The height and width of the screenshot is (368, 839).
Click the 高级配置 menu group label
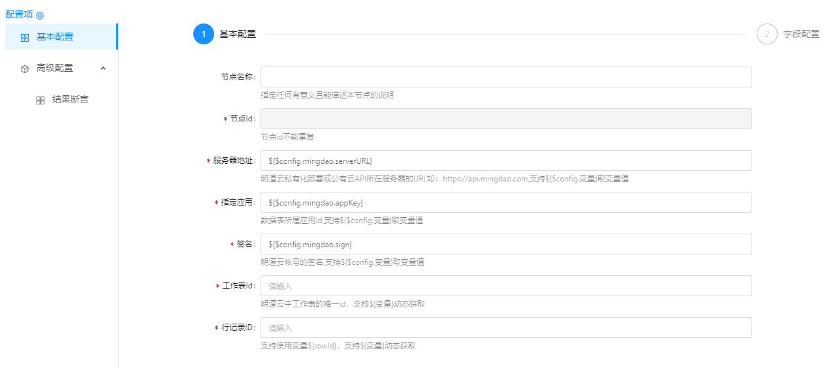[x=55, y=68]
